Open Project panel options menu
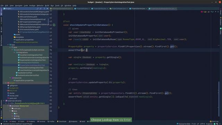 pyautogui.click(x=44, y=9)
